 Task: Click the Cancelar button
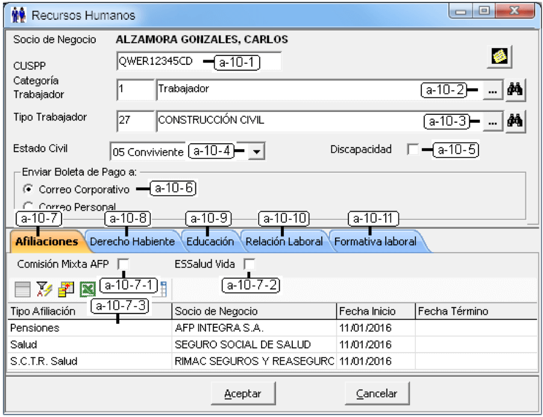tap(377, 394)
